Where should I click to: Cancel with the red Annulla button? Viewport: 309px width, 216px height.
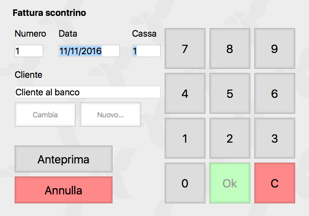click(63, 190)
